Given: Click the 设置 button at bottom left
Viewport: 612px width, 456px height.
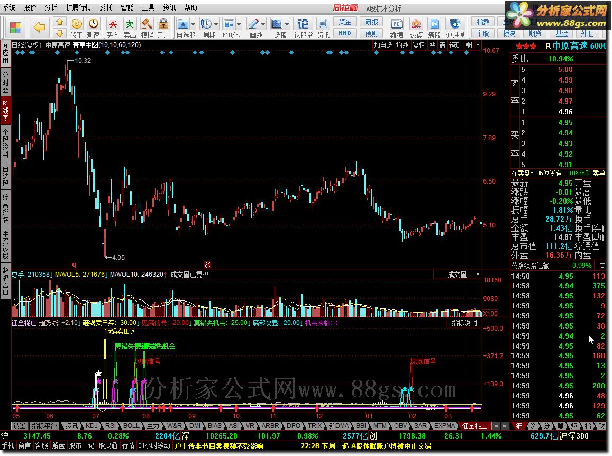Looking at the screenshot, I should pyautogui.click(x=19, y=426).
